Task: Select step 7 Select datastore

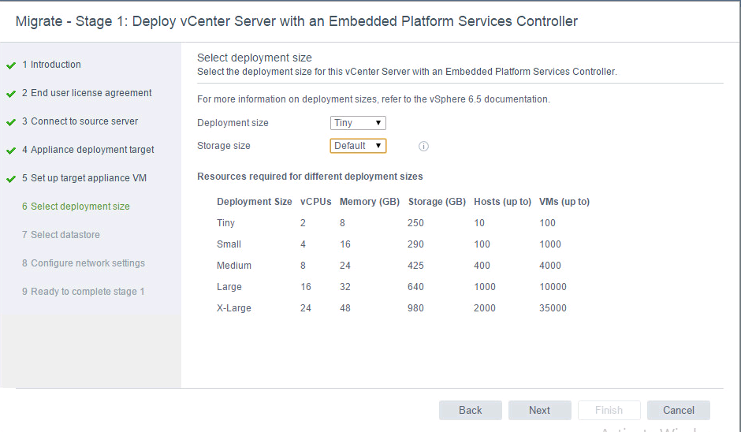Action: 61,234
